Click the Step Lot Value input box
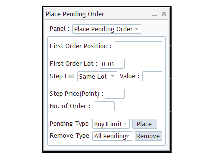213x159 pixels. pyautogui.click(x=152, y=77)
